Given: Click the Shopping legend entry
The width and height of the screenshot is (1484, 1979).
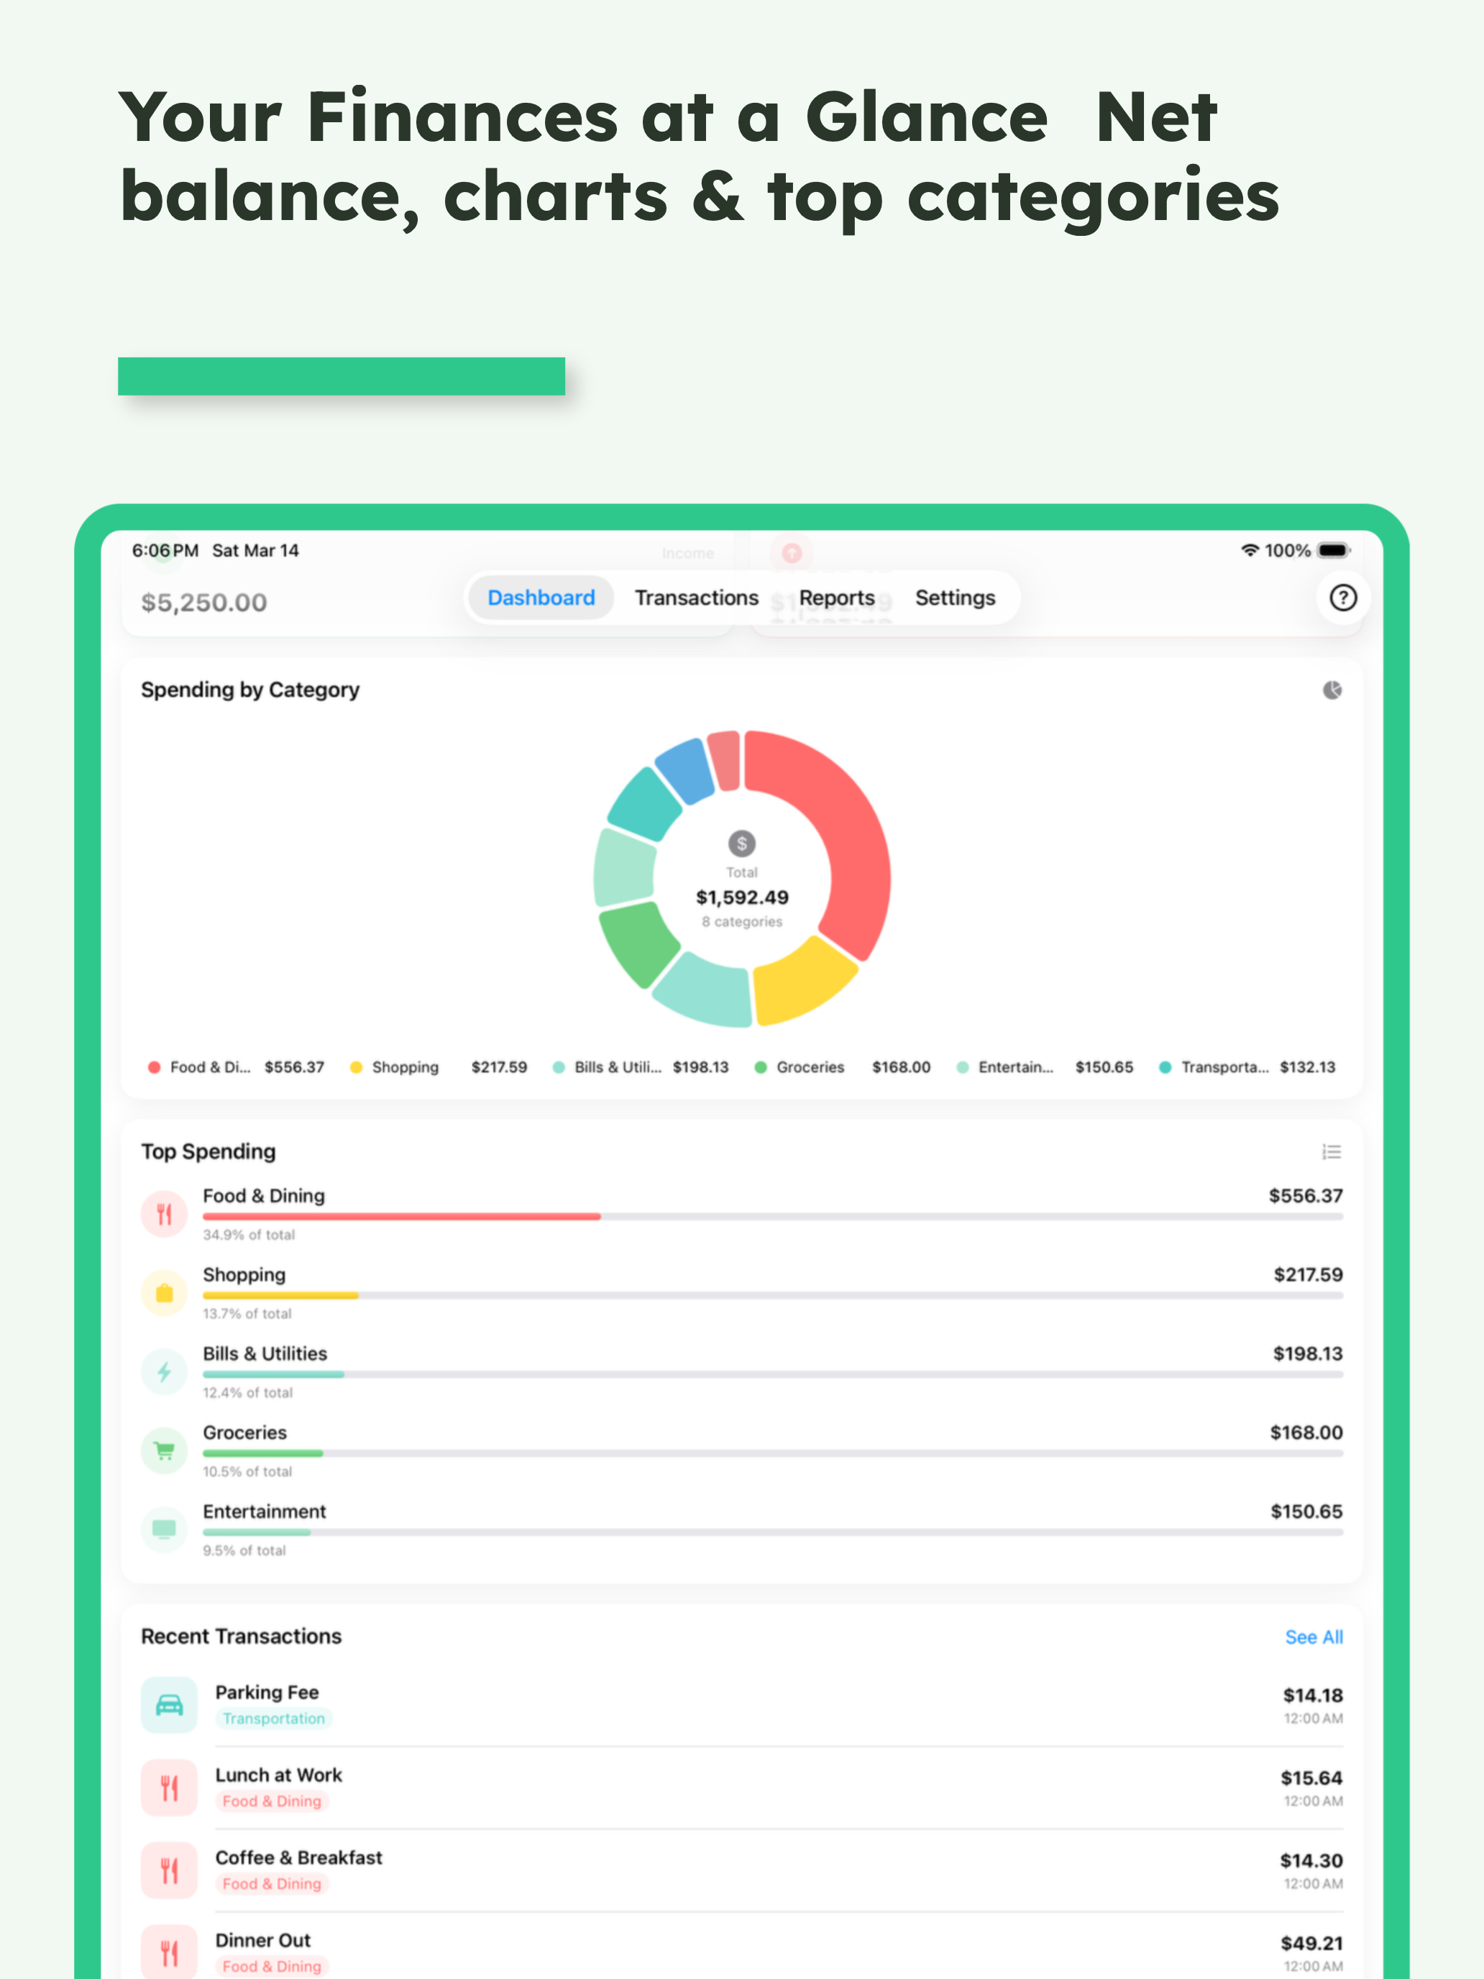Looking at the screenshot, I should coord(439,1067).
